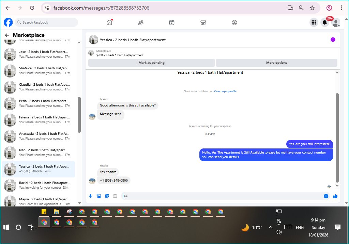Bookmark this page with the star
Screen dimensions: 349x244
[x=312, y=8]
